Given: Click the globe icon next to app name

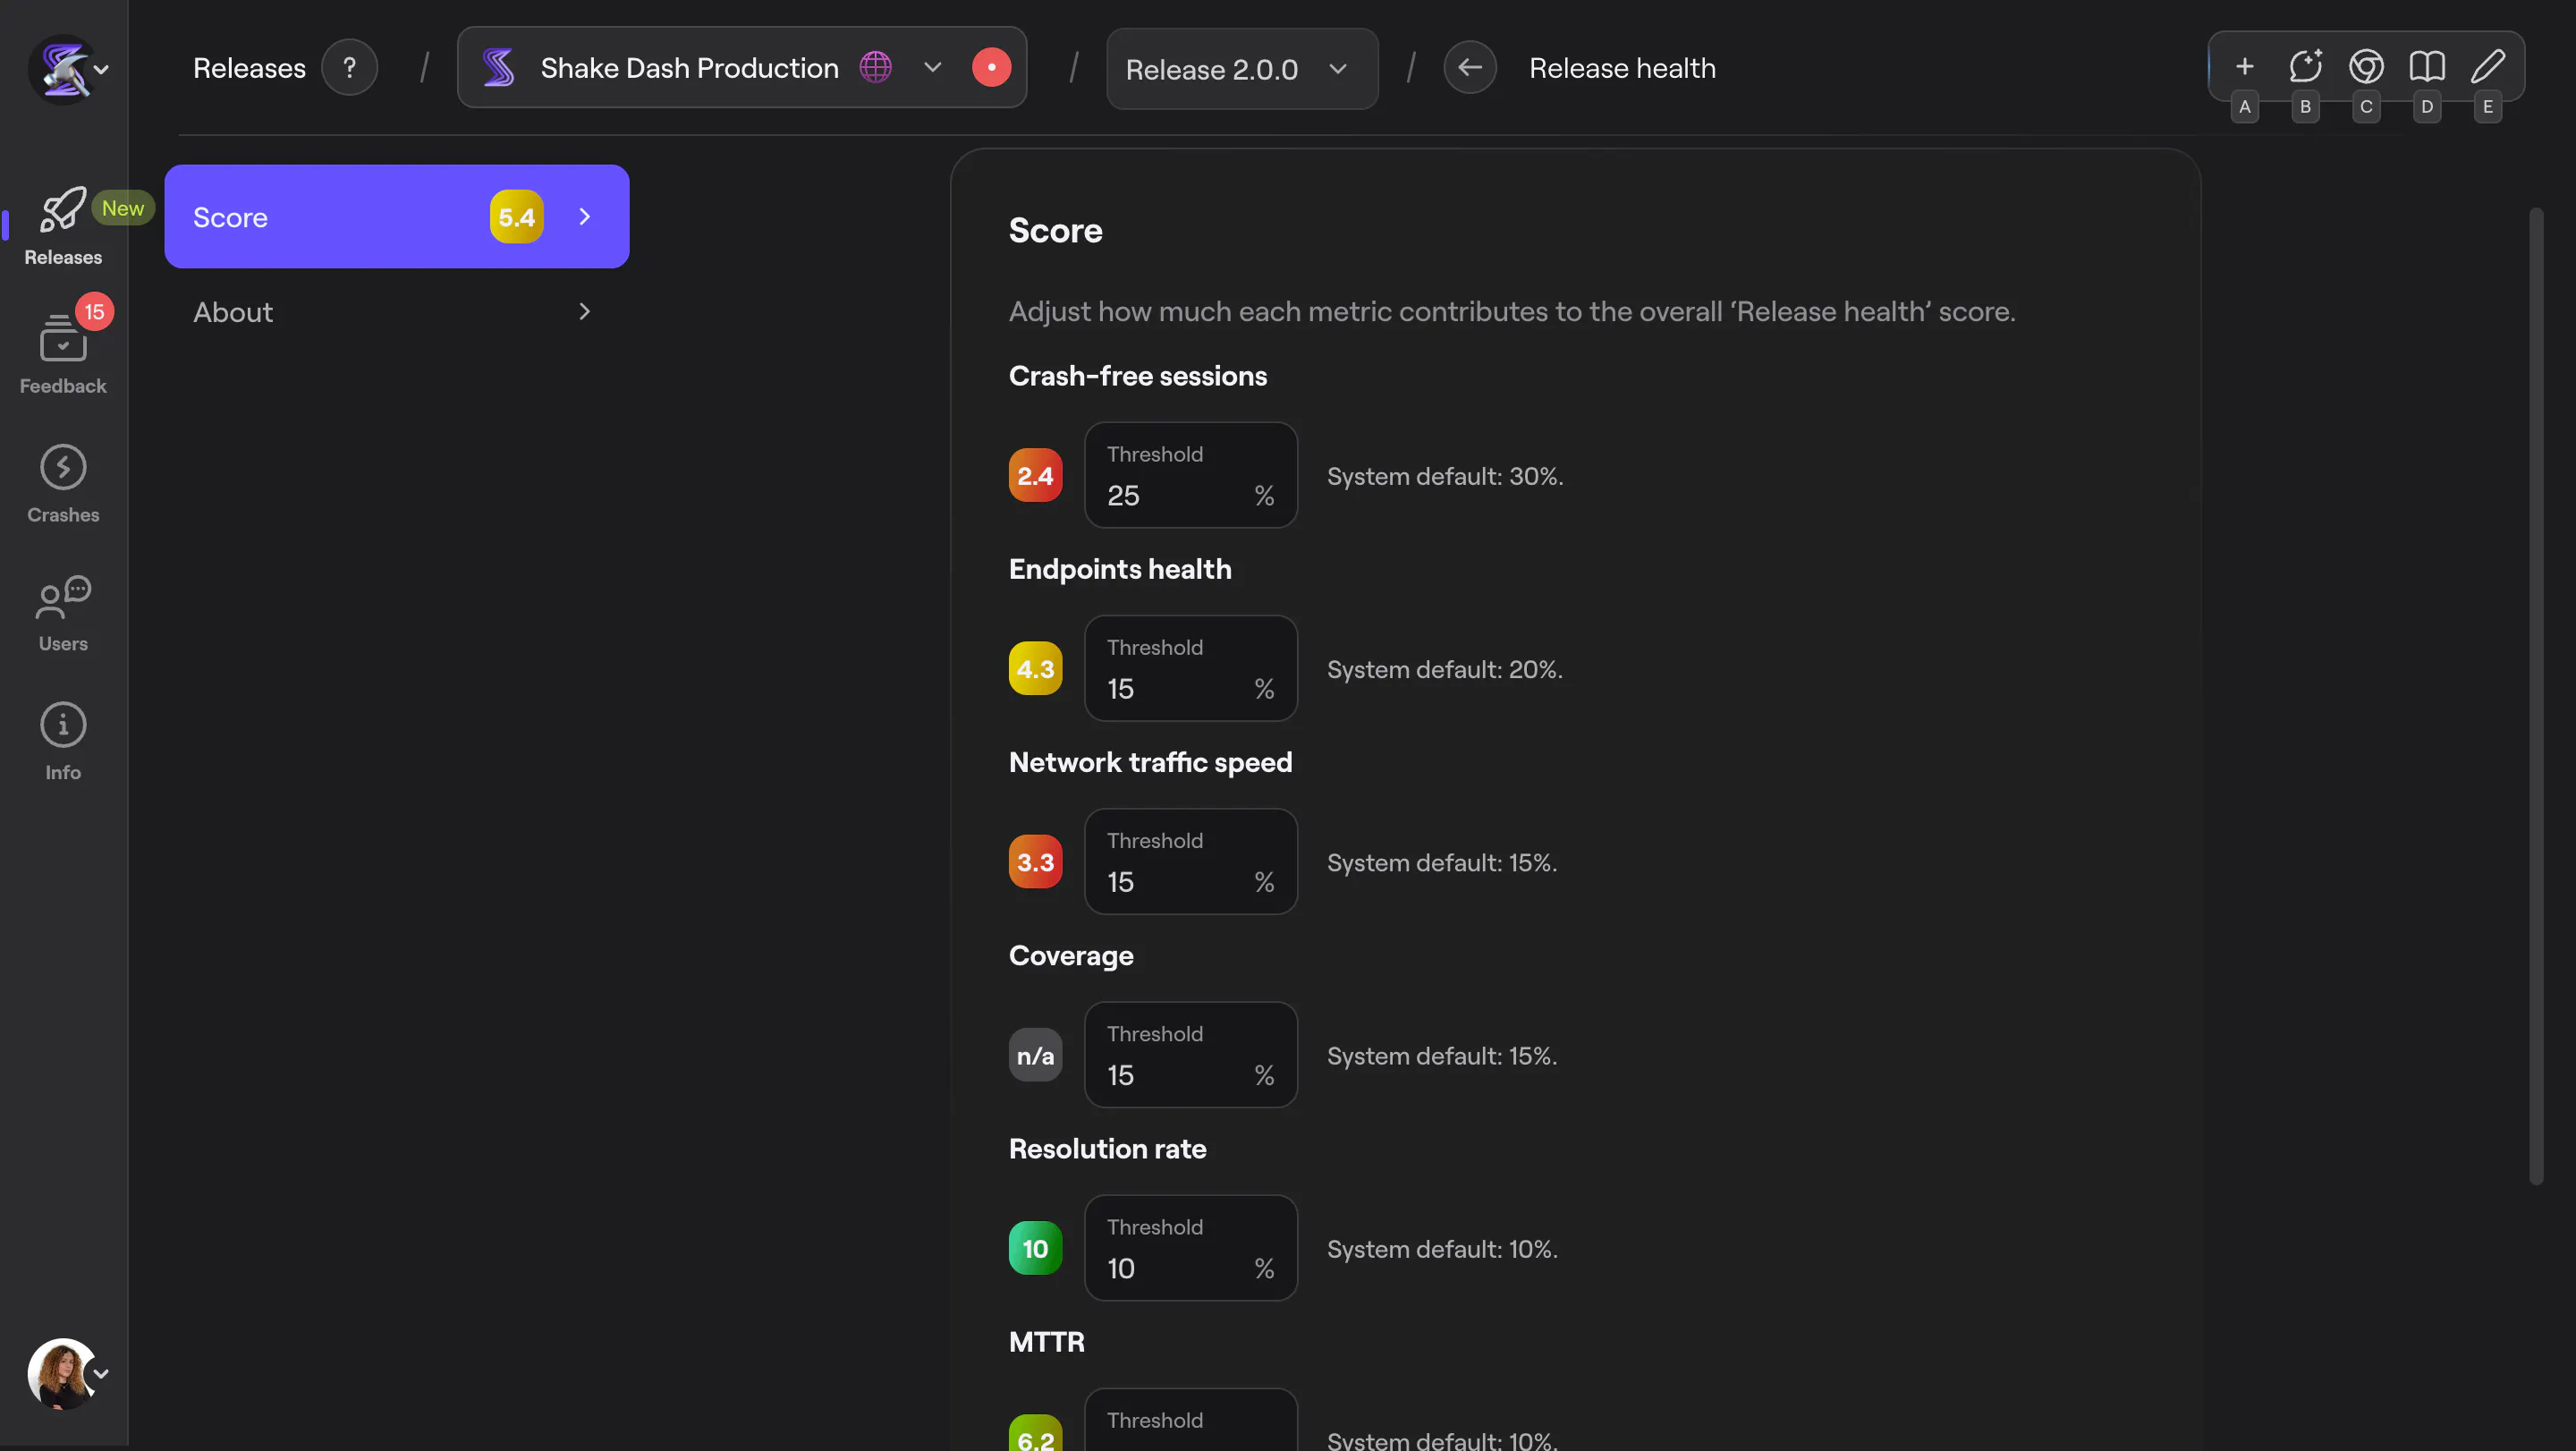Looking at the screenshot, I should tap(875, 68).
